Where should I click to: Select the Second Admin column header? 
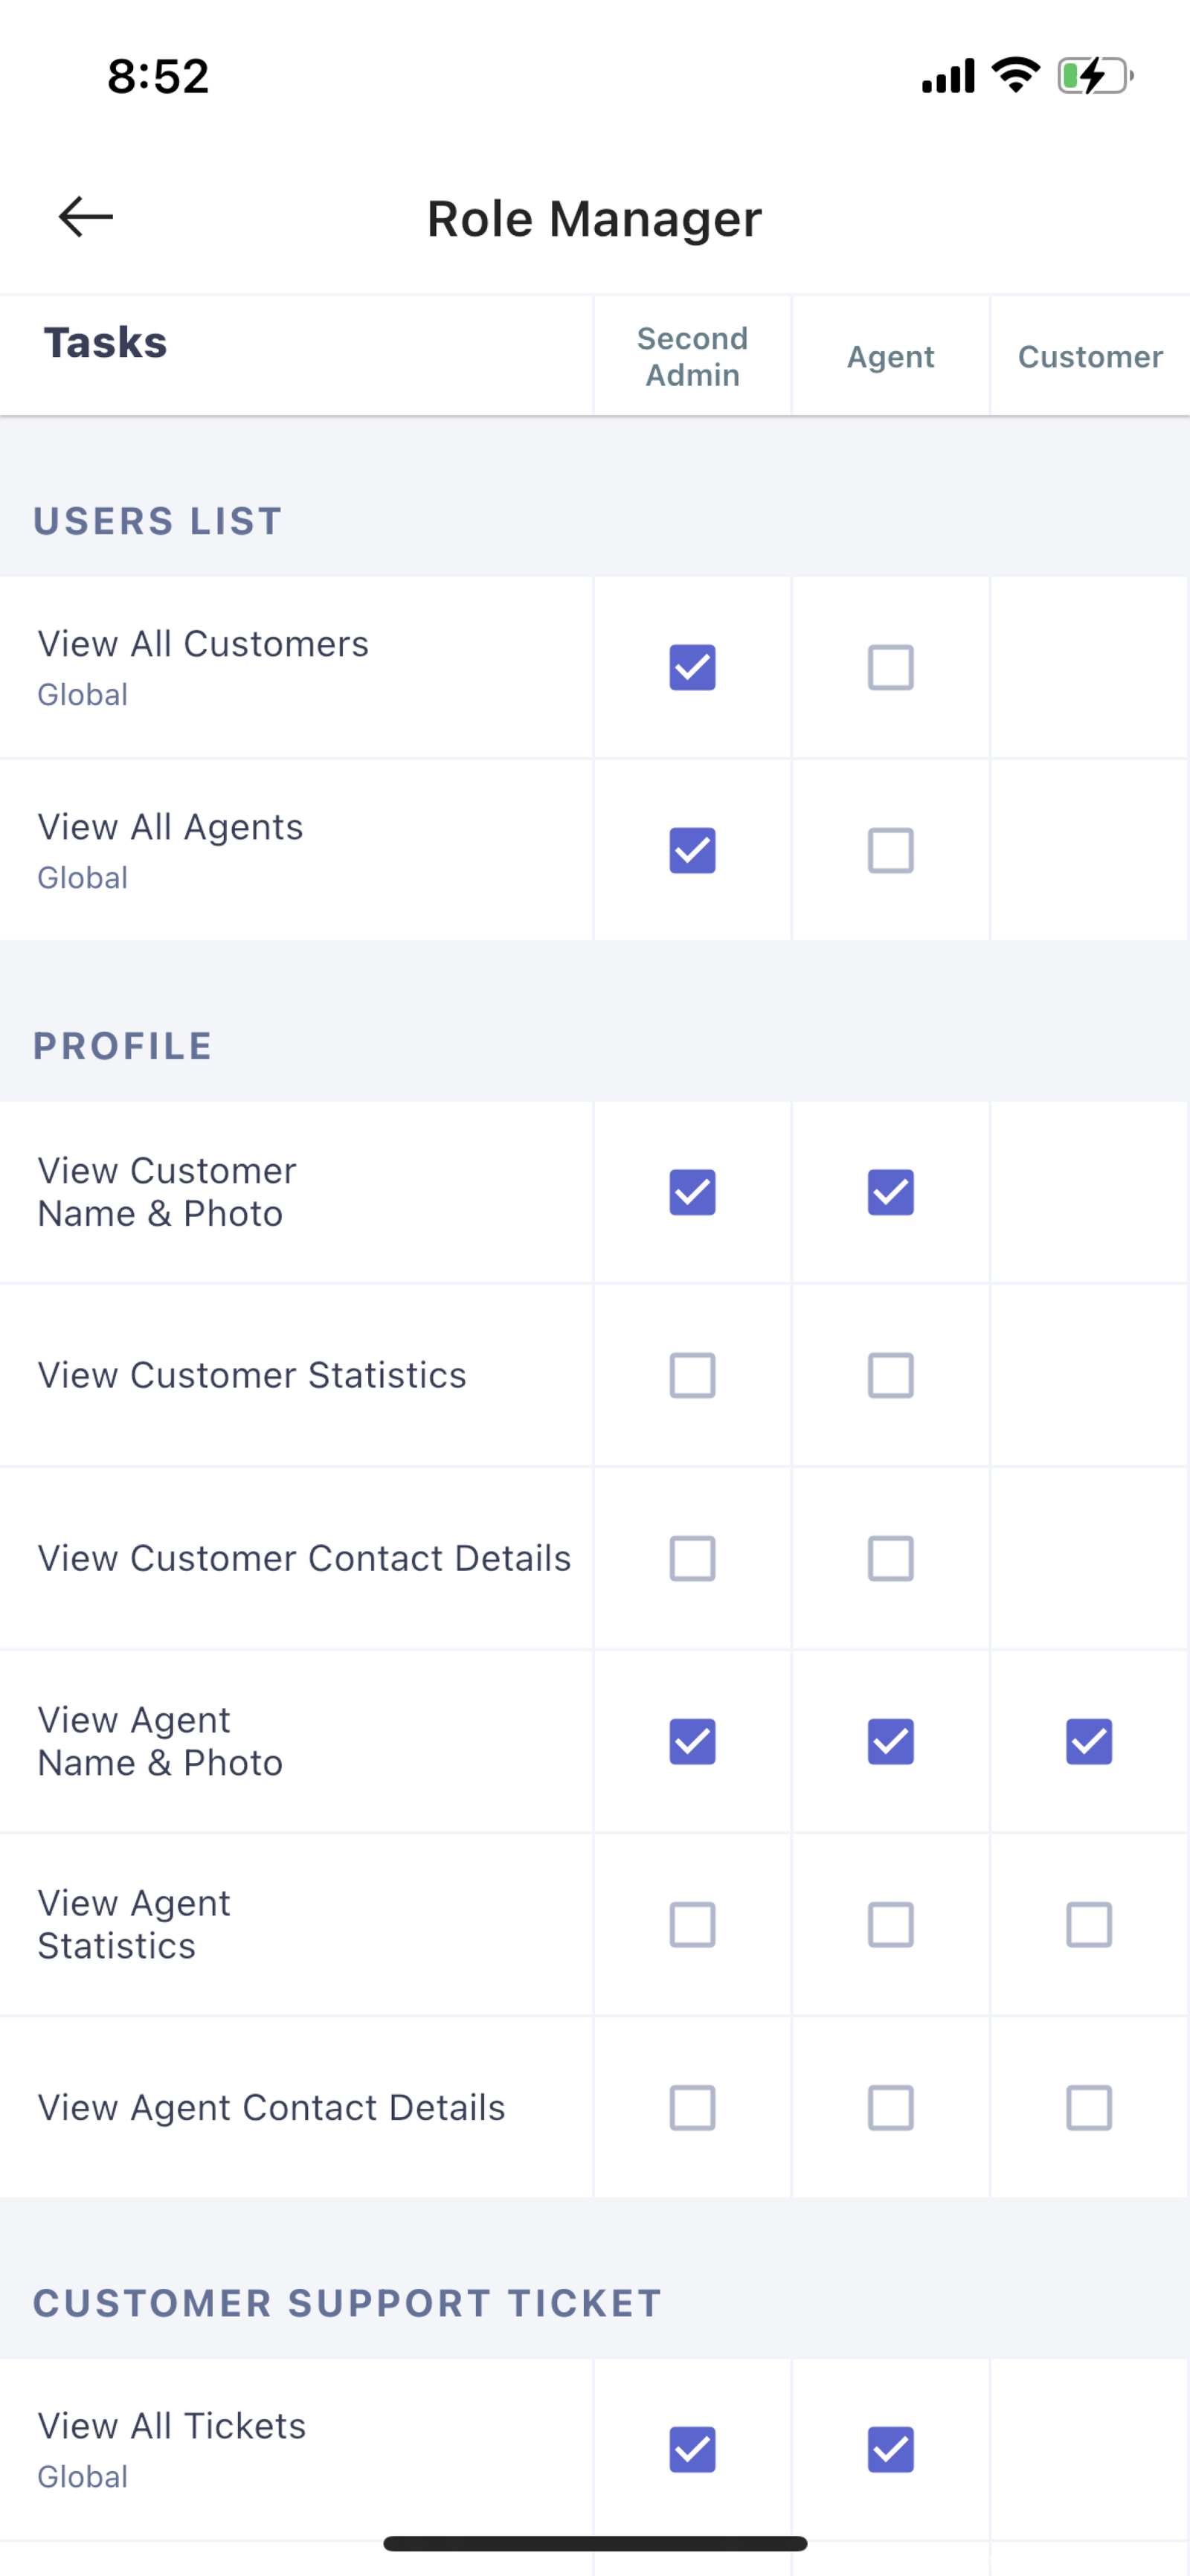(x=692, y=356)
